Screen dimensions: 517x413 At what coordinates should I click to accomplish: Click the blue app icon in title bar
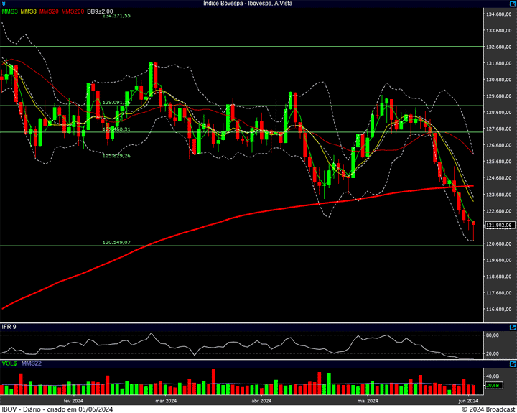pos(4,4)
